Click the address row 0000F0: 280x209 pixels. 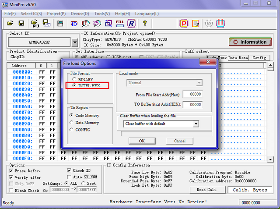point(23,159)
